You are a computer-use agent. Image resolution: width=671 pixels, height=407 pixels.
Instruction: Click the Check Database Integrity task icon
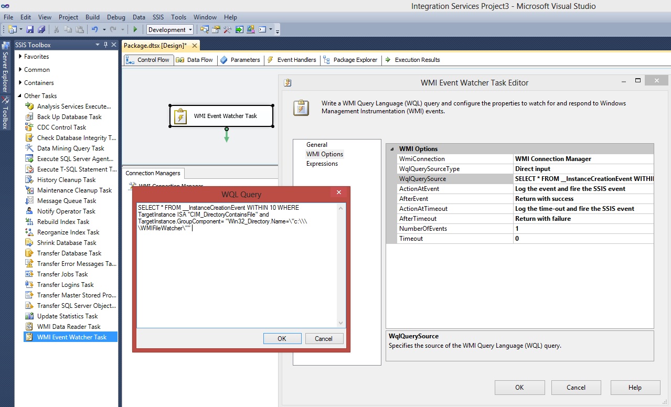(29, 138)
